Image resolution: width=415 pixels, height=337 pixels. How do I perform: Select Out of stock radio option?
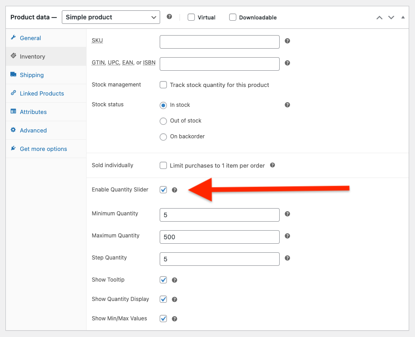tap(163, 121)
